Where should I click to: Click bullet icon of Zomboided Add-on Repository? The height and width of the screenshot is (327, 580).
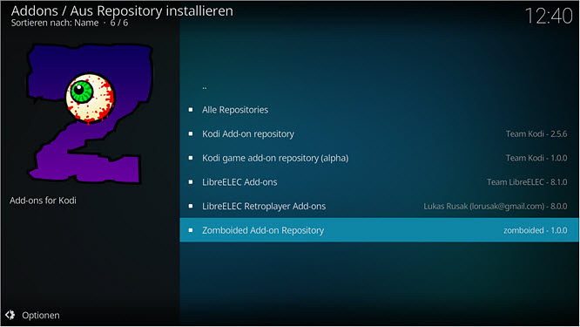(x=191, y=230)
